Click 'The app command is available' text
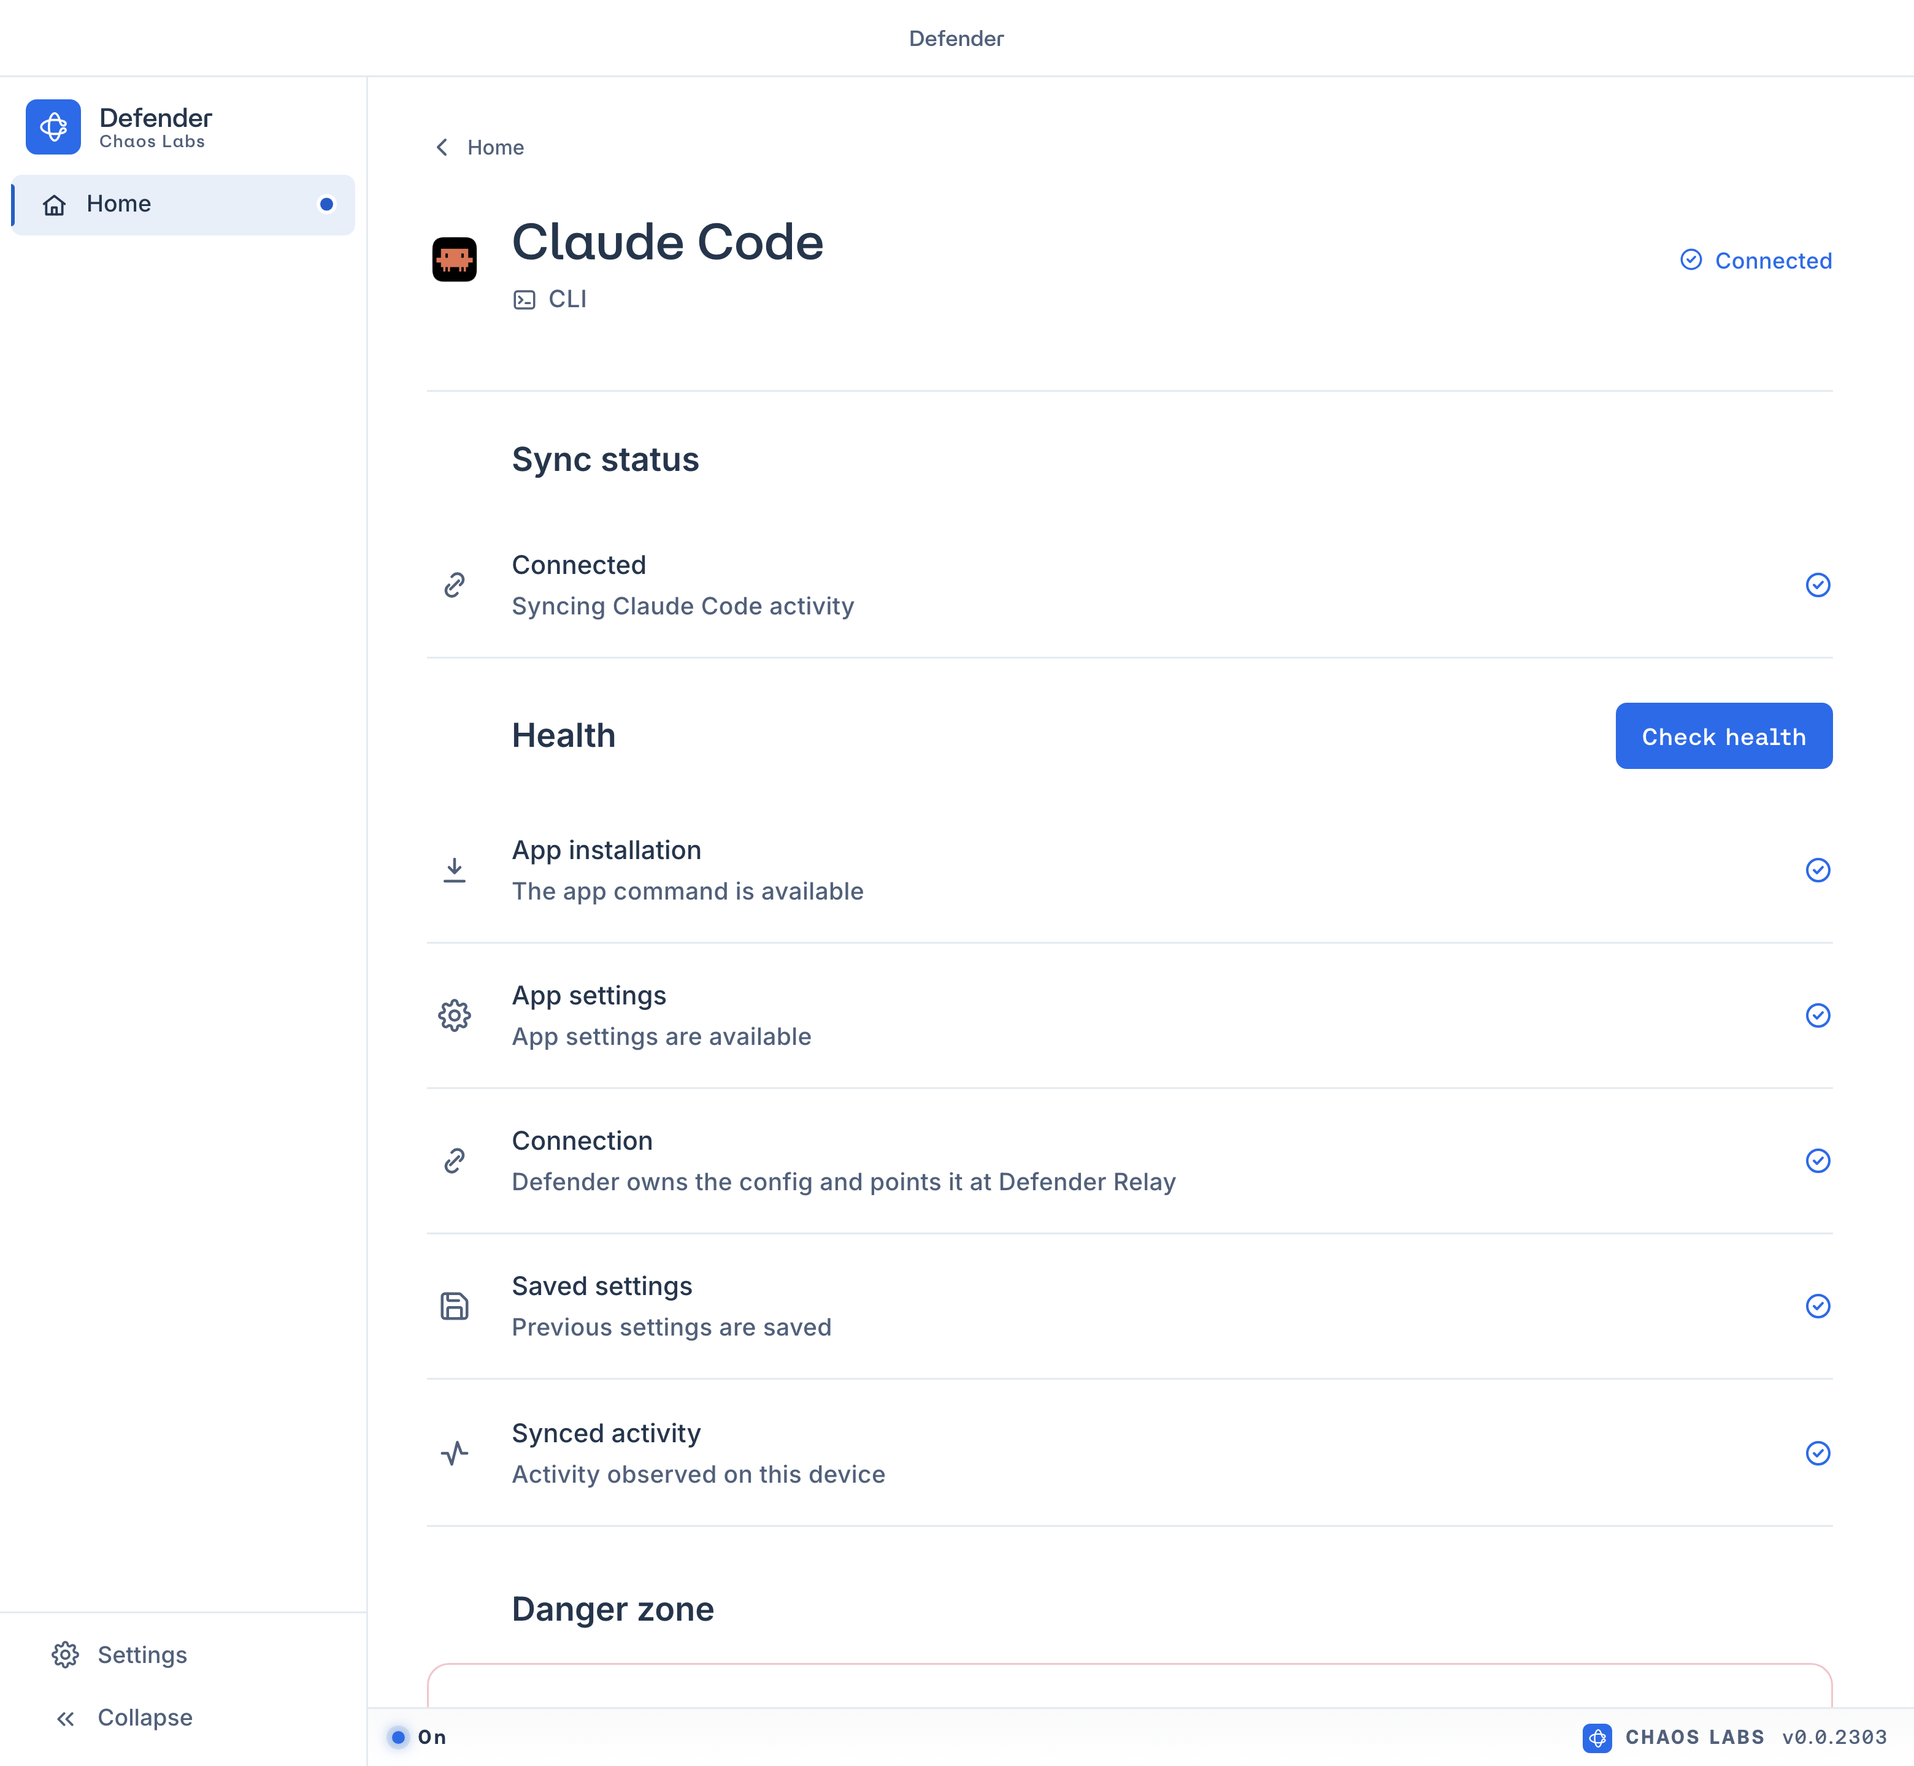 (688, 892)
